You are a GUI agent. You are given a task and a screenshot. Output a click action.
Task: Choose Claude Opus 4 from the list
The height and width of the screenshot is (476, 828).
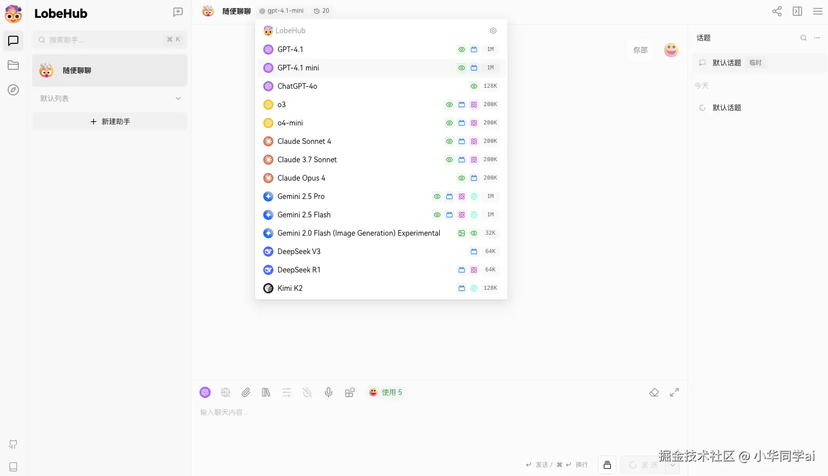click(x=381, y=178)
